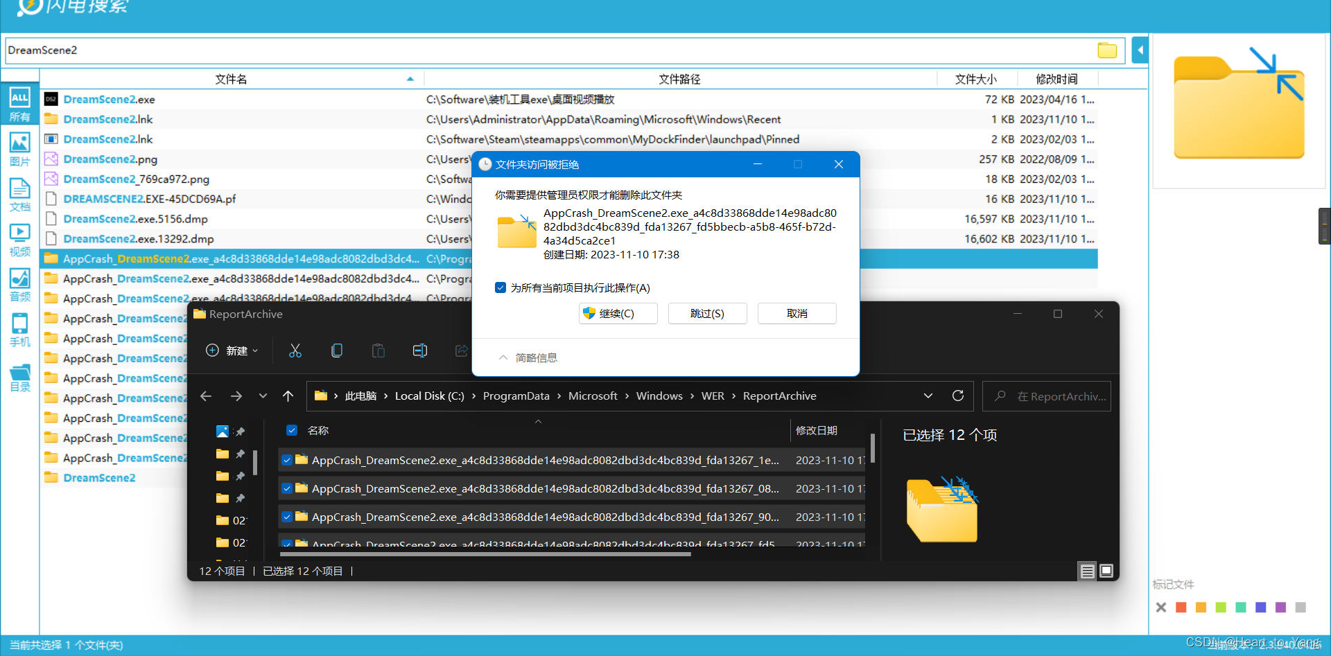Image resolution: width=1331 pixels, height=656 pixels.
Task: Open the Audio category in sidebar
Action: 19,285
